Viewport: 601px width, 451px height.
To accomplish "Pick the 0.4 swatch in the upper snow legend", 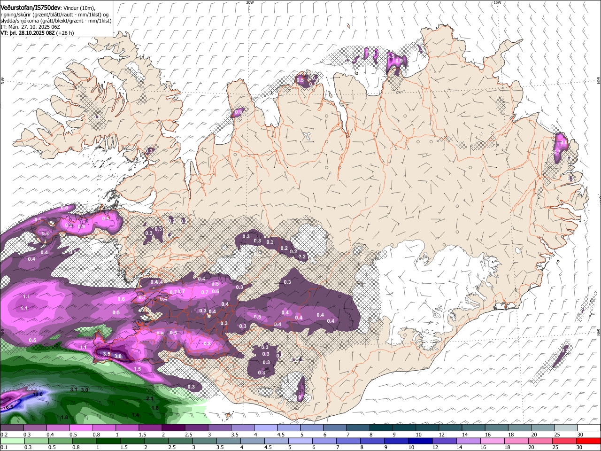I will pyautogui.click(x=58, y=428).
